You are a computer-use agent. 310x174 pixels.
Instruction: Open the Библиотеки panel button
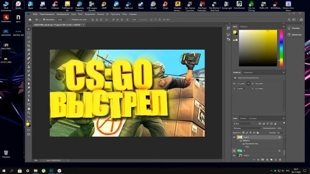294,35
